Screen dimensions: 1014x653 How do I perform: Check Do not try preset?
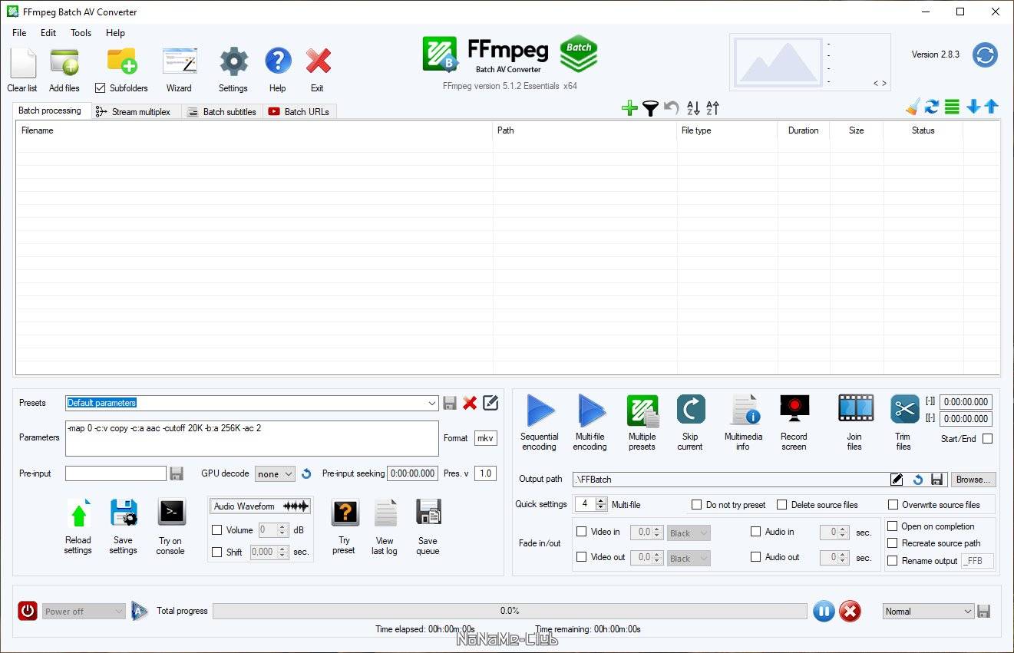tap(696, 505)
